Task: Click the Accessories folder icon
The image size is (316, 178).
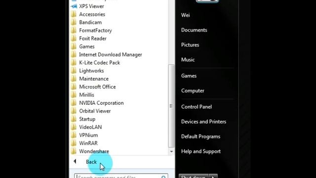Action: click(x=74, y=14)
